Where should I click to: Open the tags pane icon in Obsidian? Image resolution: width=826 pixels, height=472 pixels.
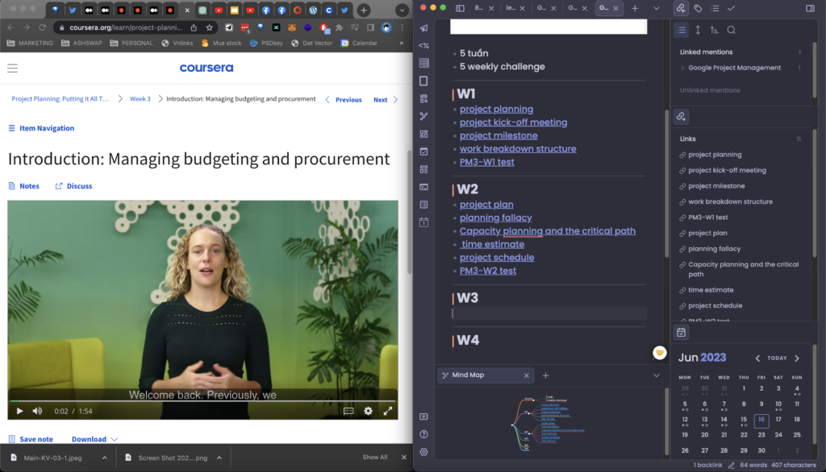pos(698,8)
